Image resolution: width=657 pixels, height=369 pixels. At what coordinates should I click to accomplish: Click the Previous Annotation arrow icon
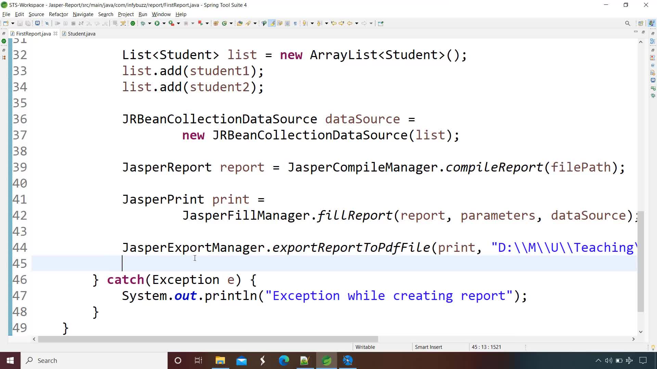click(x=319, y=23)
